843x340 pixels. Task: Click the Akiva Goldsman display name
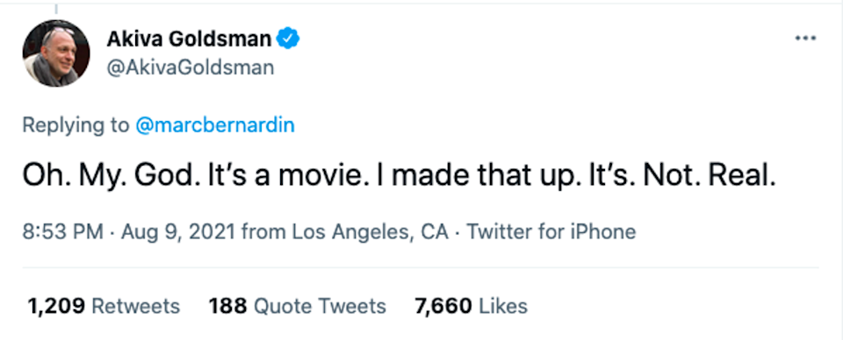[190, 39]
